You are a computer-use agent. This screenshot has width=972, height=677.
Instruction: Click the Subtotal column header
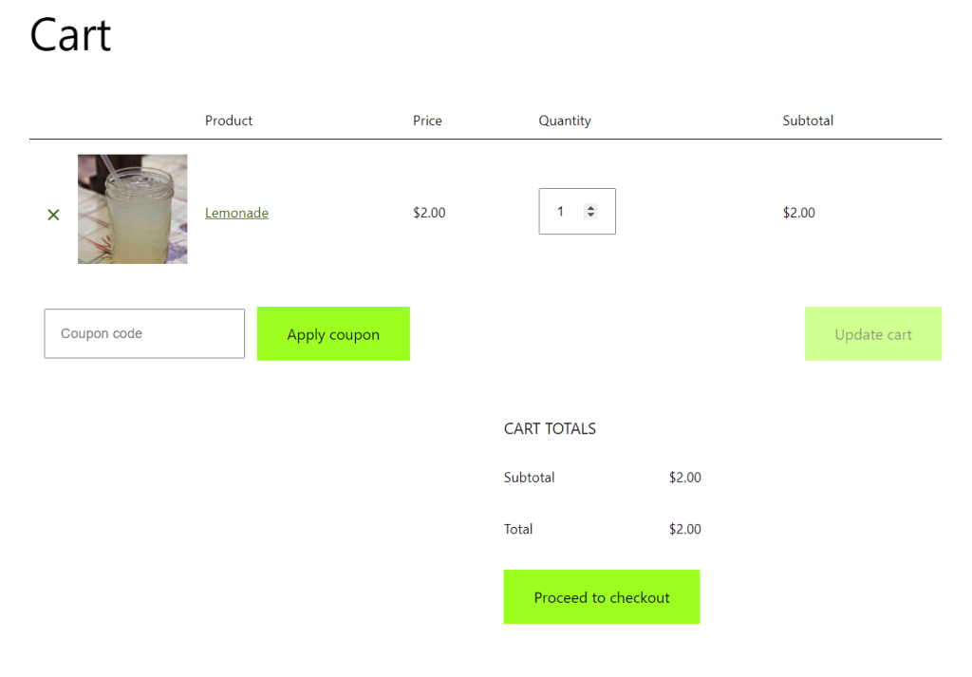pyautogui.click(x=808, y=121)
